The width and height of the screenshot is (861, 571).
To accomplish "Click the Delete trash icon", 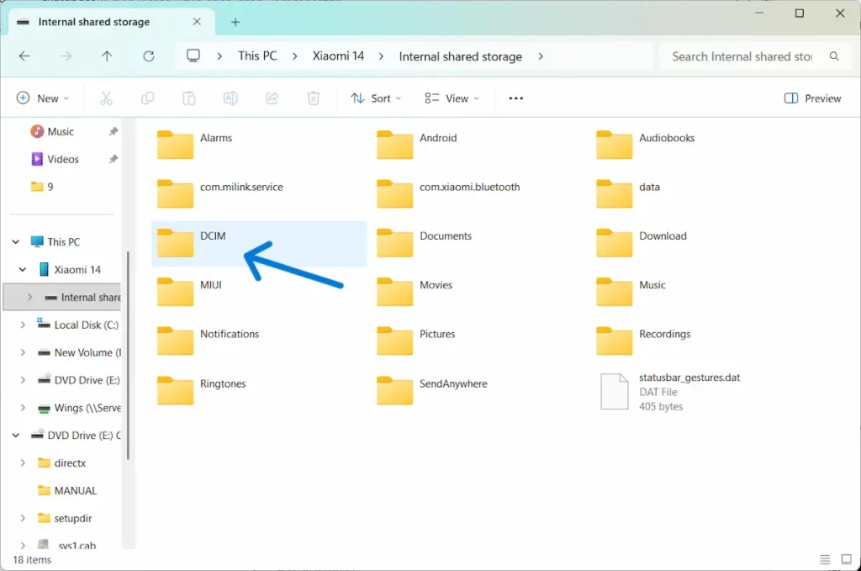I will pos(313,98).
